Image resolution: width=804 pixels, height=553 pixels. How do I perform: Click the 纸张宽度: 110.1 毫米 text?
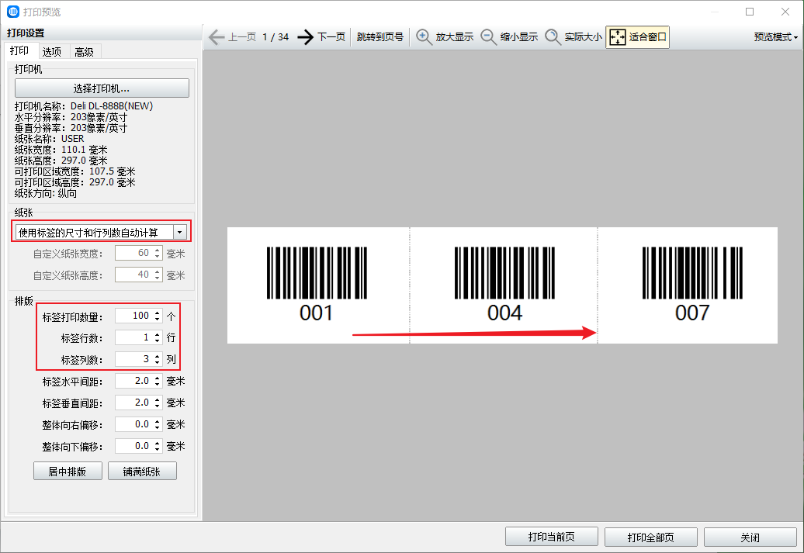[61, 150]
